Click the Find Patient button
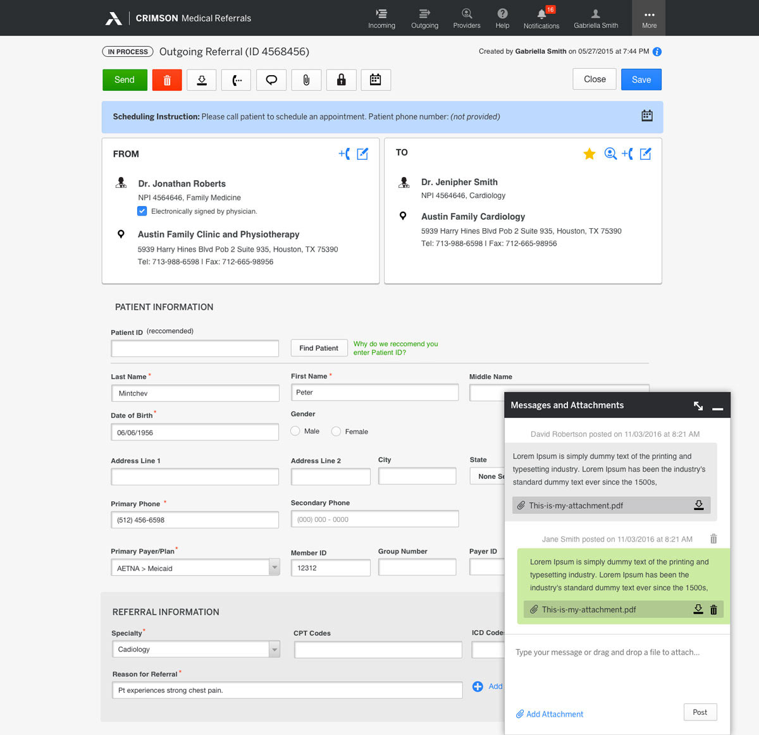Screen dimensions: 759x735 pyautogui.click(x=319, y=348)
